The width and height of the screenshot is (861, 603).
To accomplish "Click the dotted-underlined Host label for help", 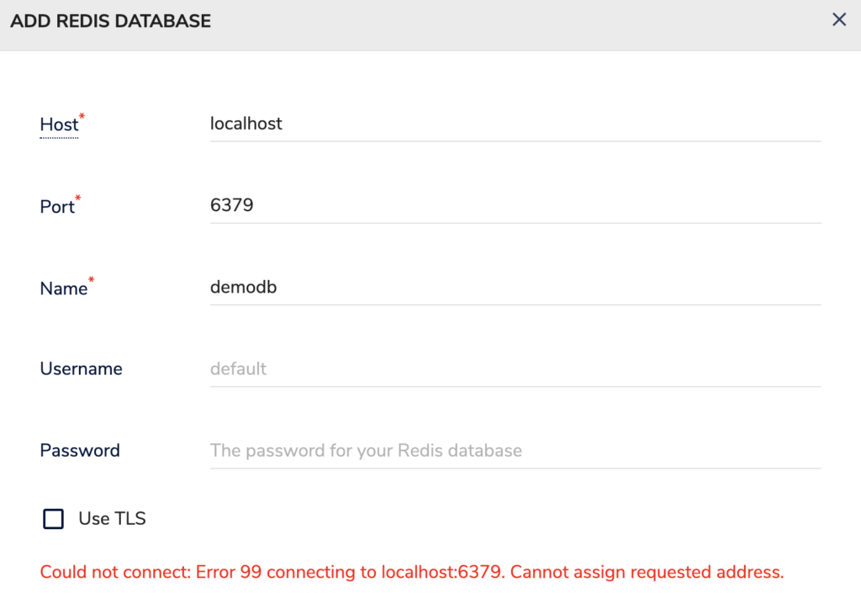I will point(58,124).
